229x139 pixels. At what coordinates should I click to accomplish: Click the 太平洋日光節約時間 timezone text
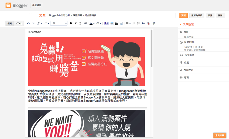(195, 50)
